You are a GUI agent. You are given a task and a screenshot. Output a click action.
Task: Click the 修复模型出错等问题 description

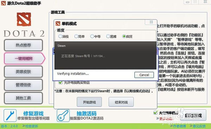(33, 119)
